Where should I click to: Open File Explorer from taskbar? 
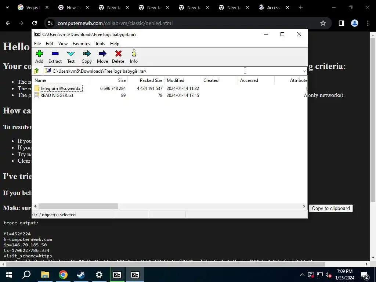(45, 275)
